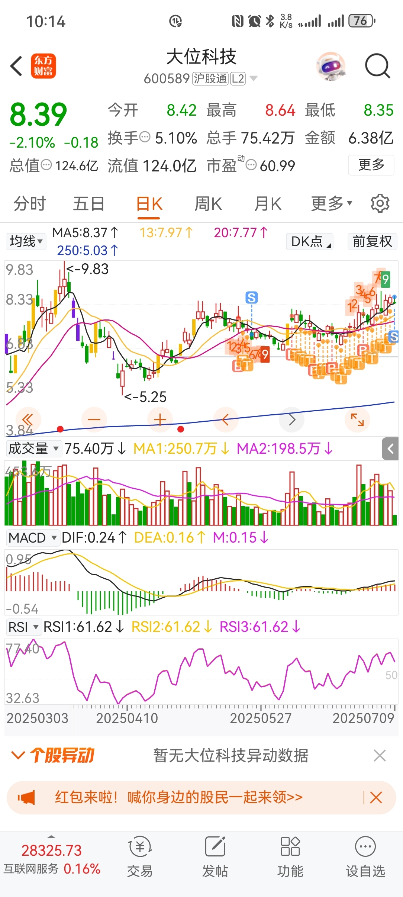Open 均线 indicator dropdown
Screen dimensions: 403x897
[26, 241]
